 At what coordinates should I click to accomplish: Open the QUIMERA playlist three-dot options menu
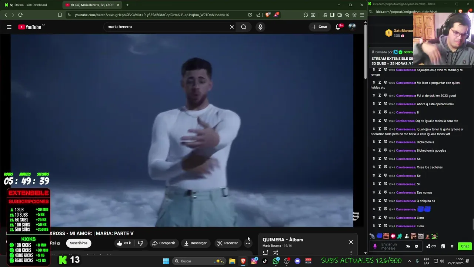coord(351,253)
